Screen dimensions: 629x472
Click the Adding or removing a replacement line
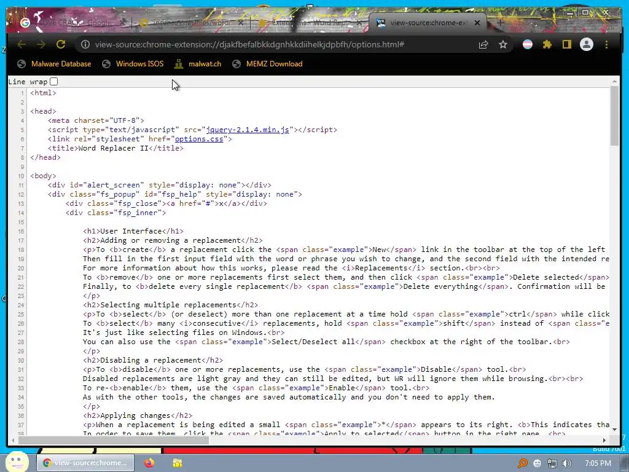point(173,240)
